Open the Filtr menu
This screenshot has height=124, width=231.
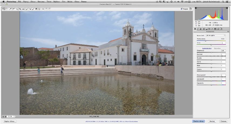[x=64, y=1]
